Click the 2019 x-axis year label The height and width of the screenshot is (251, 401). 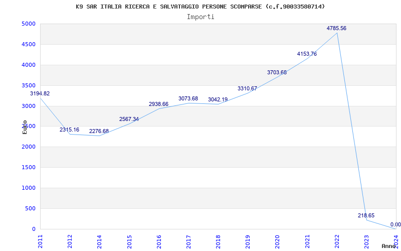[x=248, y=241]
